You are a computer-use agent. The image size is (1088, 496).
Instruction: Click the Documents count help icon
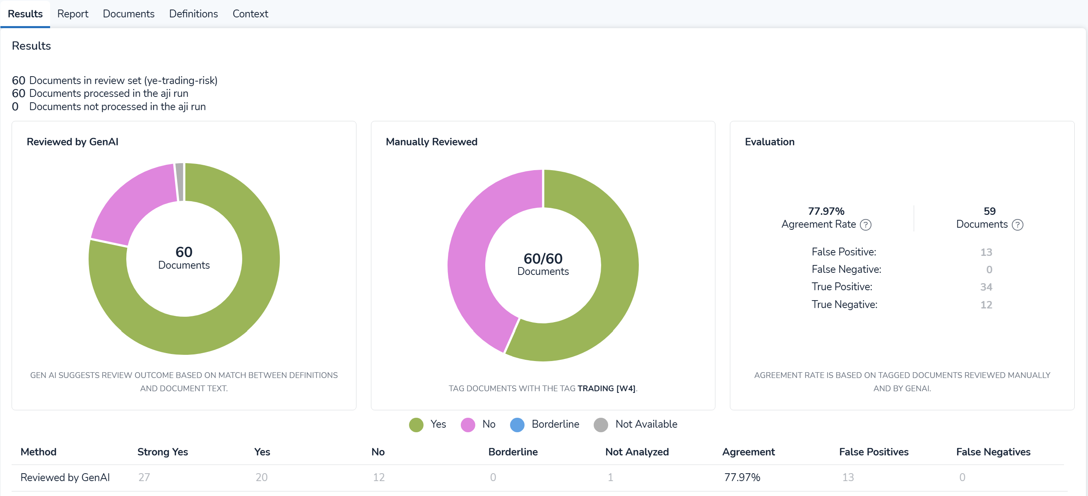[x=1018, y=225]
